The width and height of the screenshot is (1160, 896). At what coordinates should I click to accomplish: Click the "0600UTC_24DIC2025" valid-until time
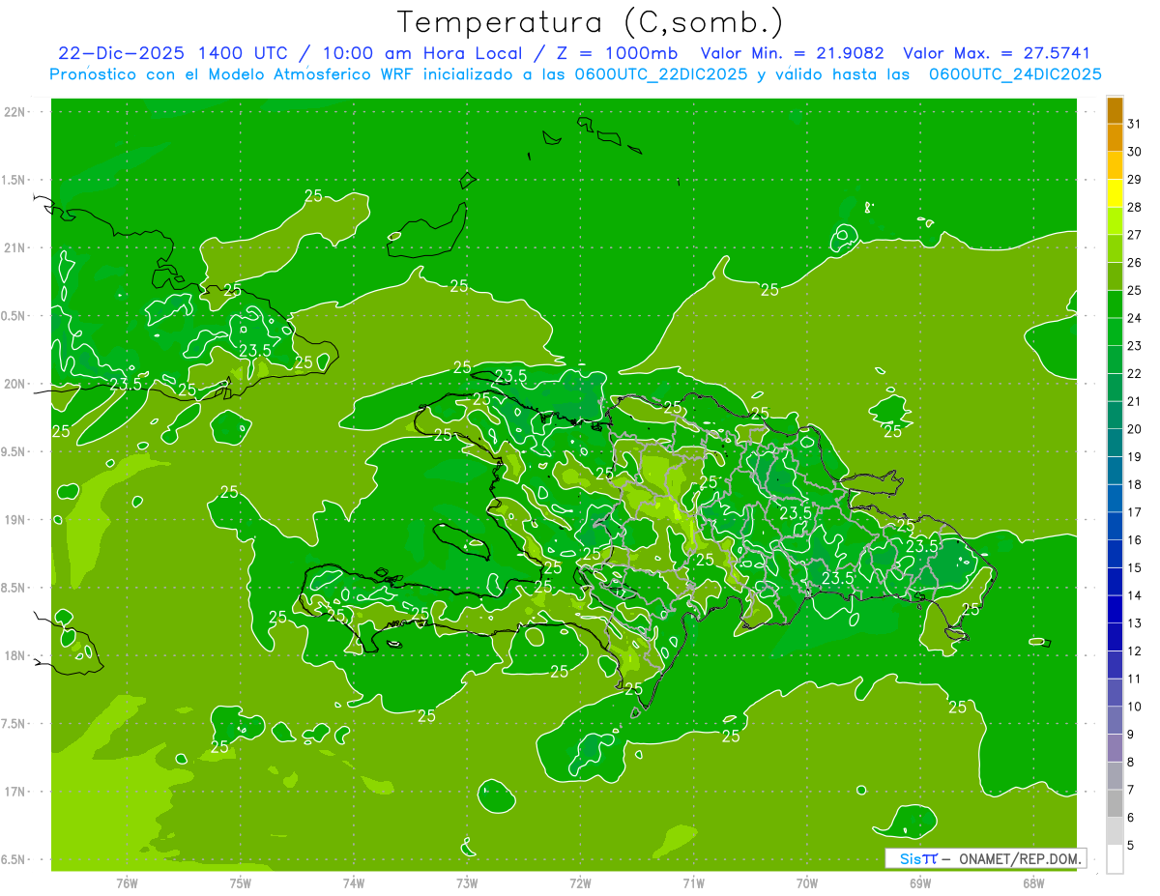pos(1015,74)
